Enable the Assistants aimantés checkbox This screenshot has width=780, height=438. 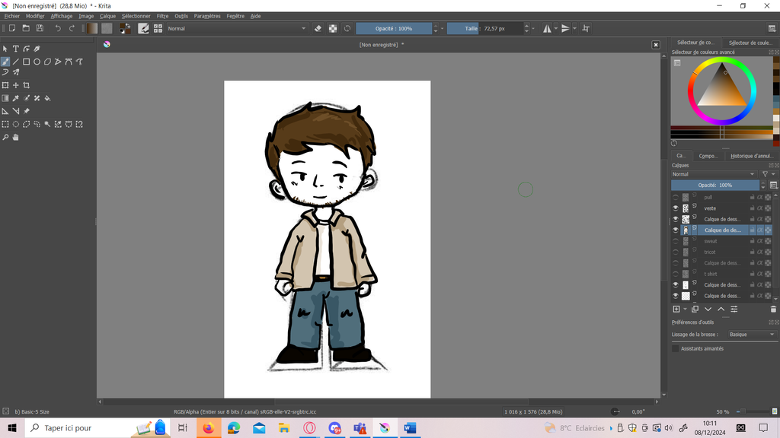click(675, 348)
